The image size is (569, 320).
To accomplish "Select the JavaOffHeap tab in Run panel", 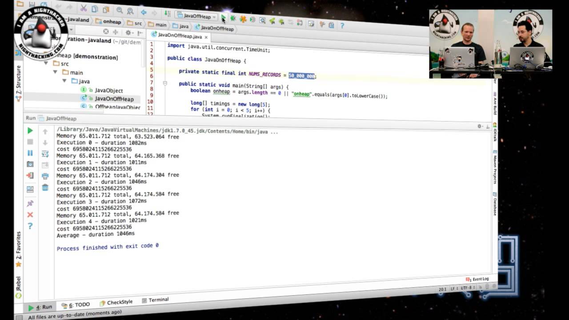I will click(57, 119).
